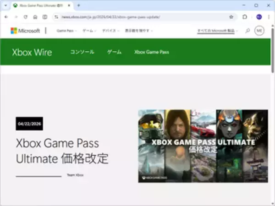Open the tab search dropdown arrow

click(x=5, y=5)
